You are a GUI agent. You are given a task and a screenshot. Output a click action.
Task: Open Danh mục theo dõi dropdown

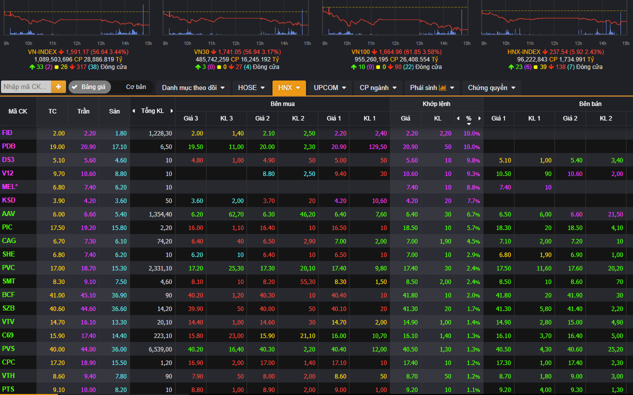click(x=193, y=87)
